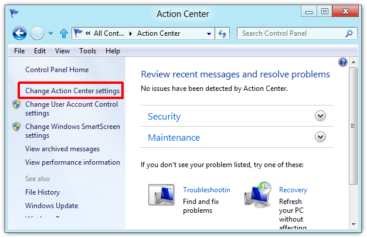
Task: Click the Back navigation arrow
Action: click(19, 33)
